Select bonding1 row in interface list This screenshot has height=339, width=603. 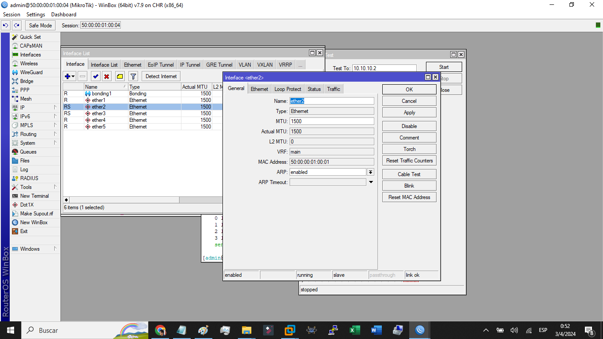point(142,94)
